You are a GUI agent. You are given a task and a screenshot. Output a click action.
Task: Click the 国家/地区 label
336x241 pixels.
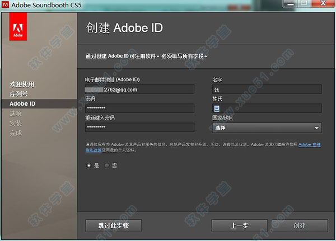point(223,118)
